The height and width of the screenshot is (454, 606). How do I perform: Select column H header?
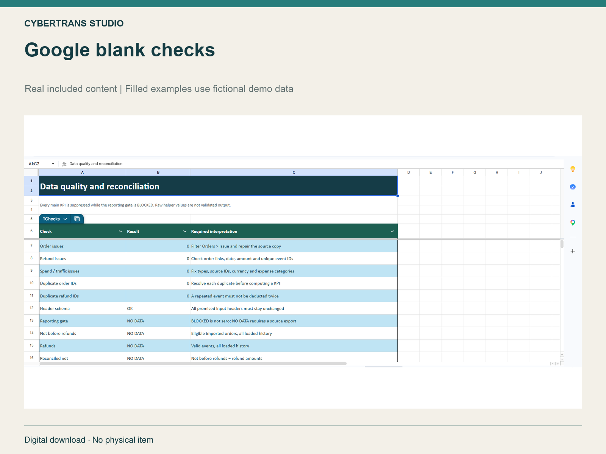[497, 173]
